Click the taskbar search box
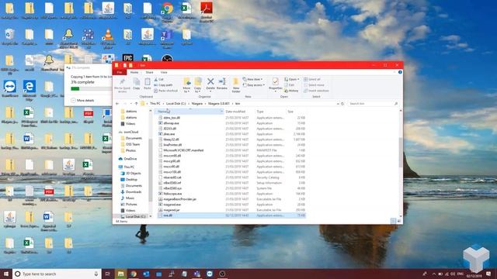The image size is (497, 279). [x=57, y=274]
